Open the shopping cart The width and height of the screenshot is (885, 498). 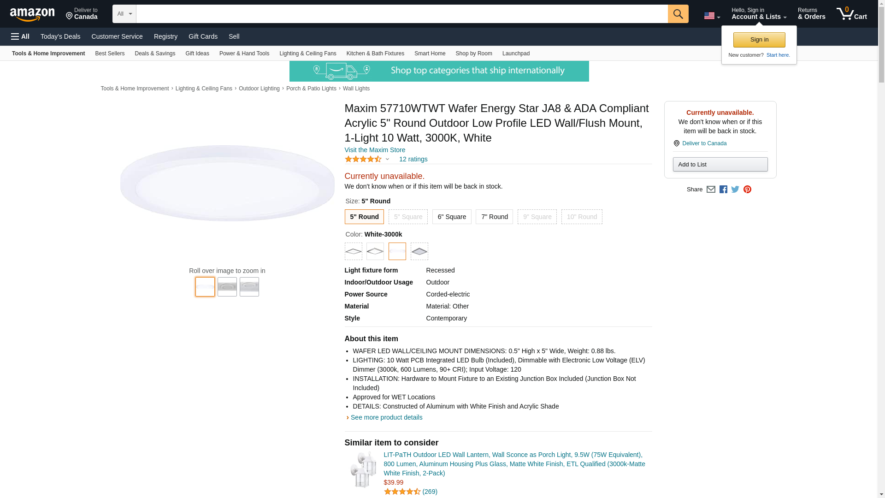(851, 14)
